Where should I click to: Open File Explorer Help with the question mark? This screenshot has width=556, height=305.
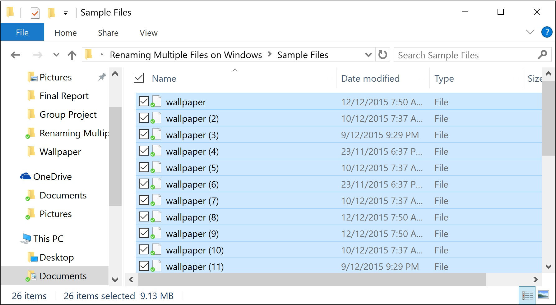(547, 32)
